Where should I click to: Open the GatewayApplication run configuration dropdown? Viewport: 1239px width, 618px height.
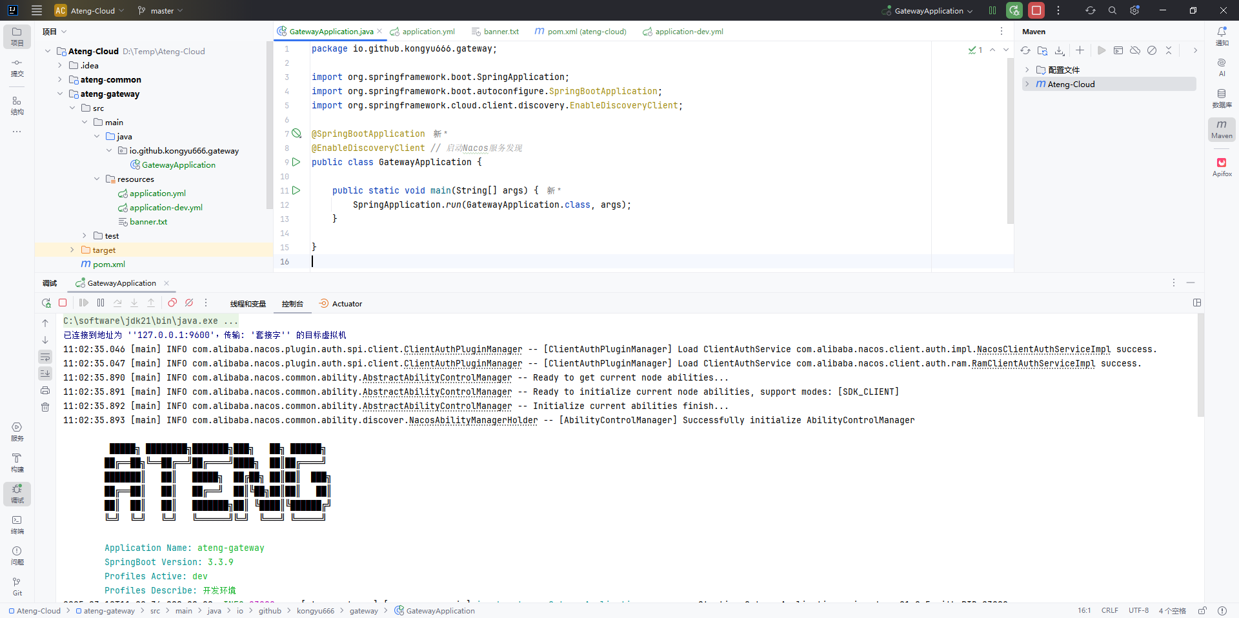[929, 11]
